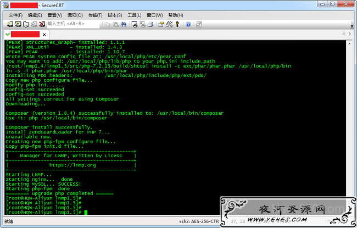Open the 工具(L) menu

(x=135, y=15)
